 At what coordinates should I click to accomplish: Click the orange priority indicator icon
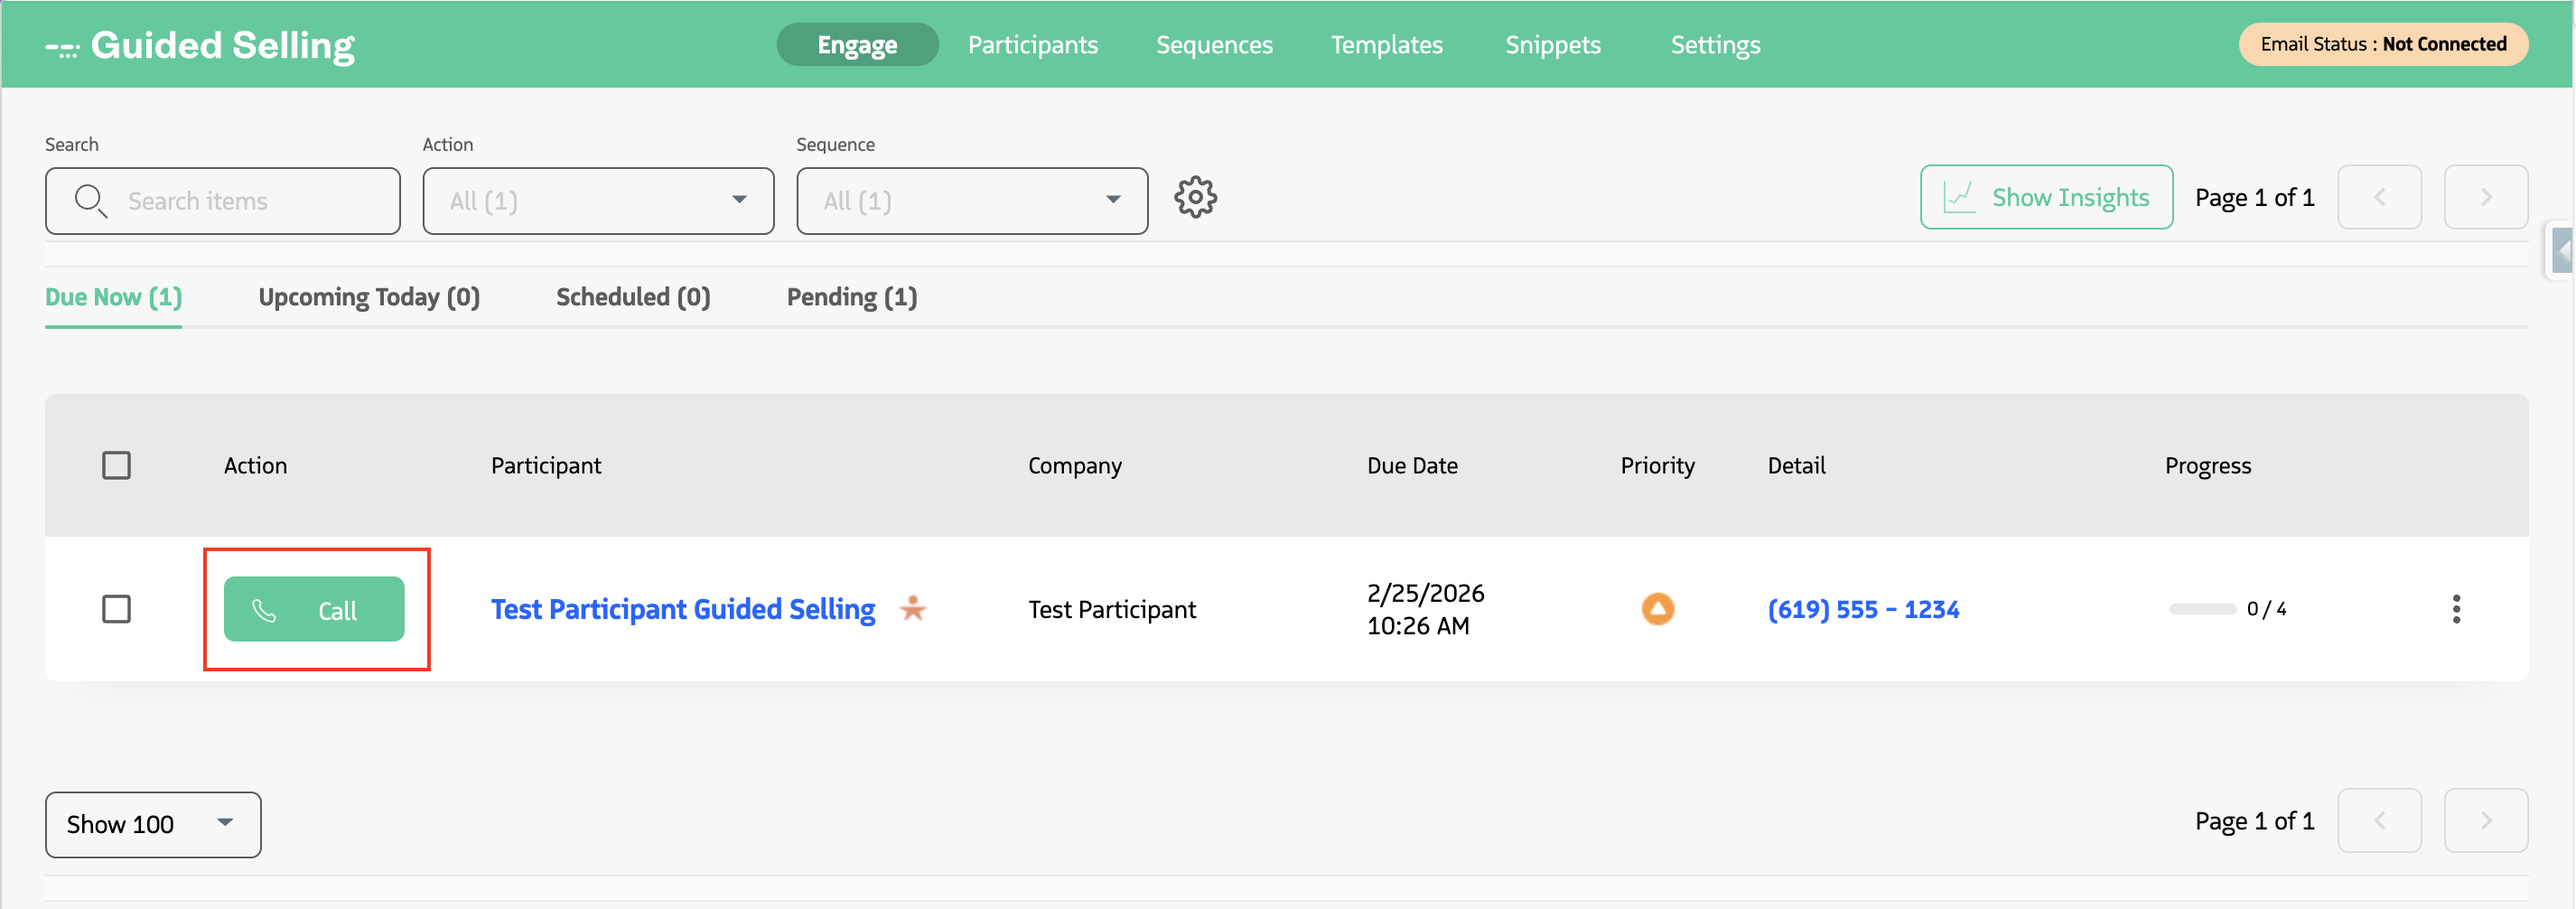tap(1658, 609)
